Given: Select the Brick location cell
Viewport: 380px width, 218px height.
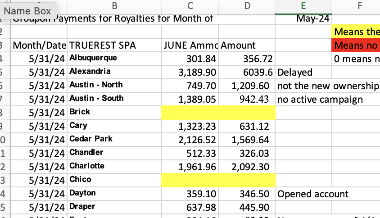Looking at the screenshot, I should 80,112.
